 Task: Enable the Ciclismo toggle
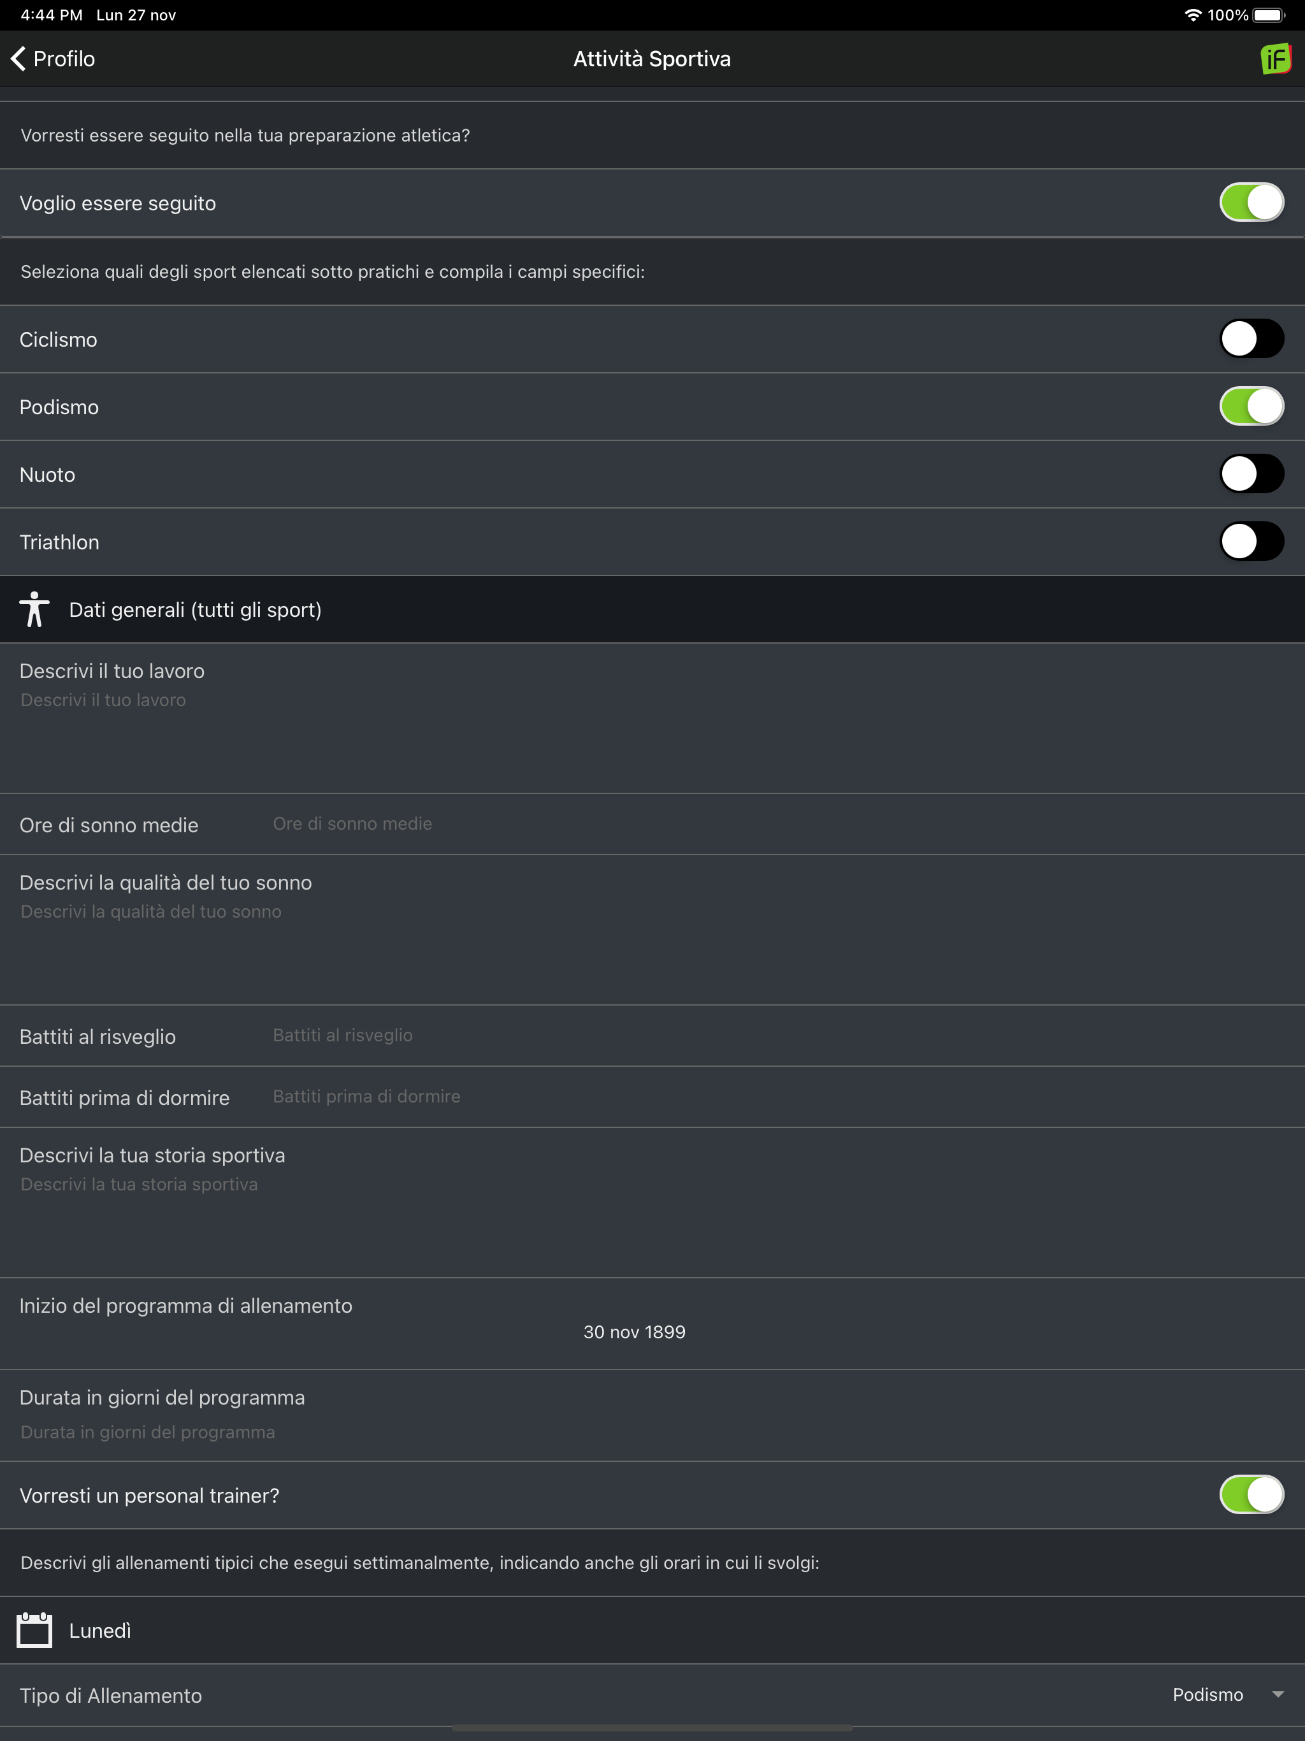coord(1251,339)
